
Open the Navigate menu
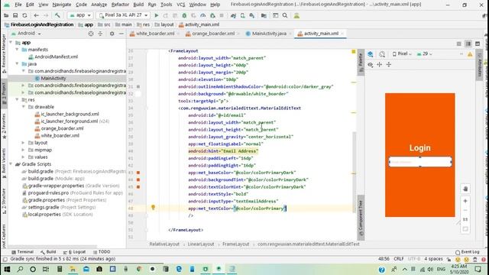(x=61, y=5)
